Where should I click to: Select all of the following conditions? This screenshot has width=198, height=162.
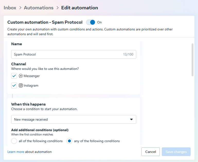14,141
